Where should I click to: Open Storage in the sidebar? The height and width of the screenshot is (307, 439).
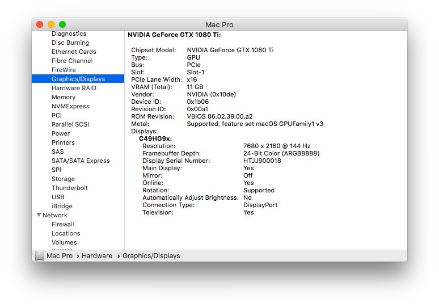[63, 179]
